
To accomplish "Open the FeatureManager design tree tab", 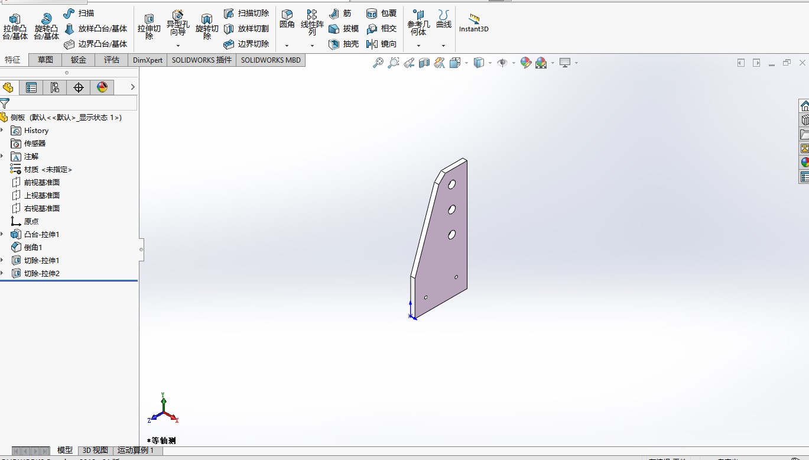I will coord(8,88).
